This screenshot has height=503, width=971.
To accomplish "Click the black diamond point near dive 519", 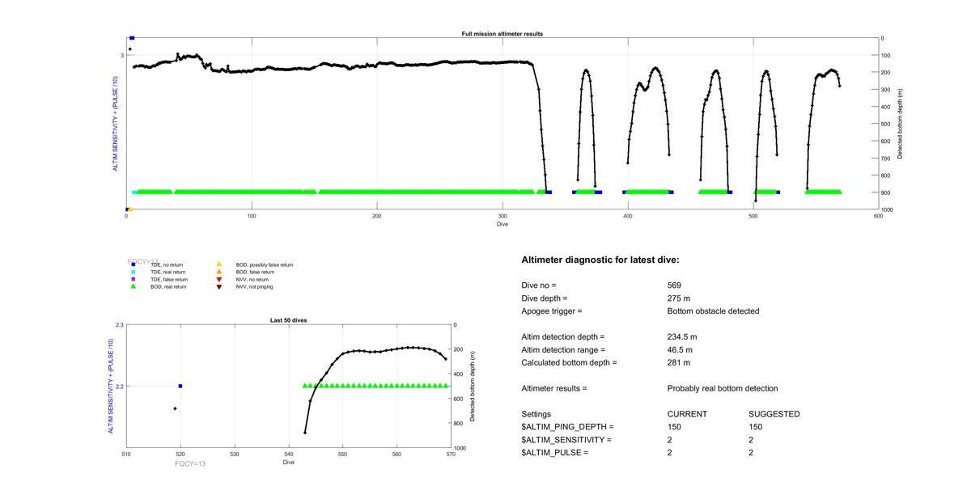I will (175, 408).
